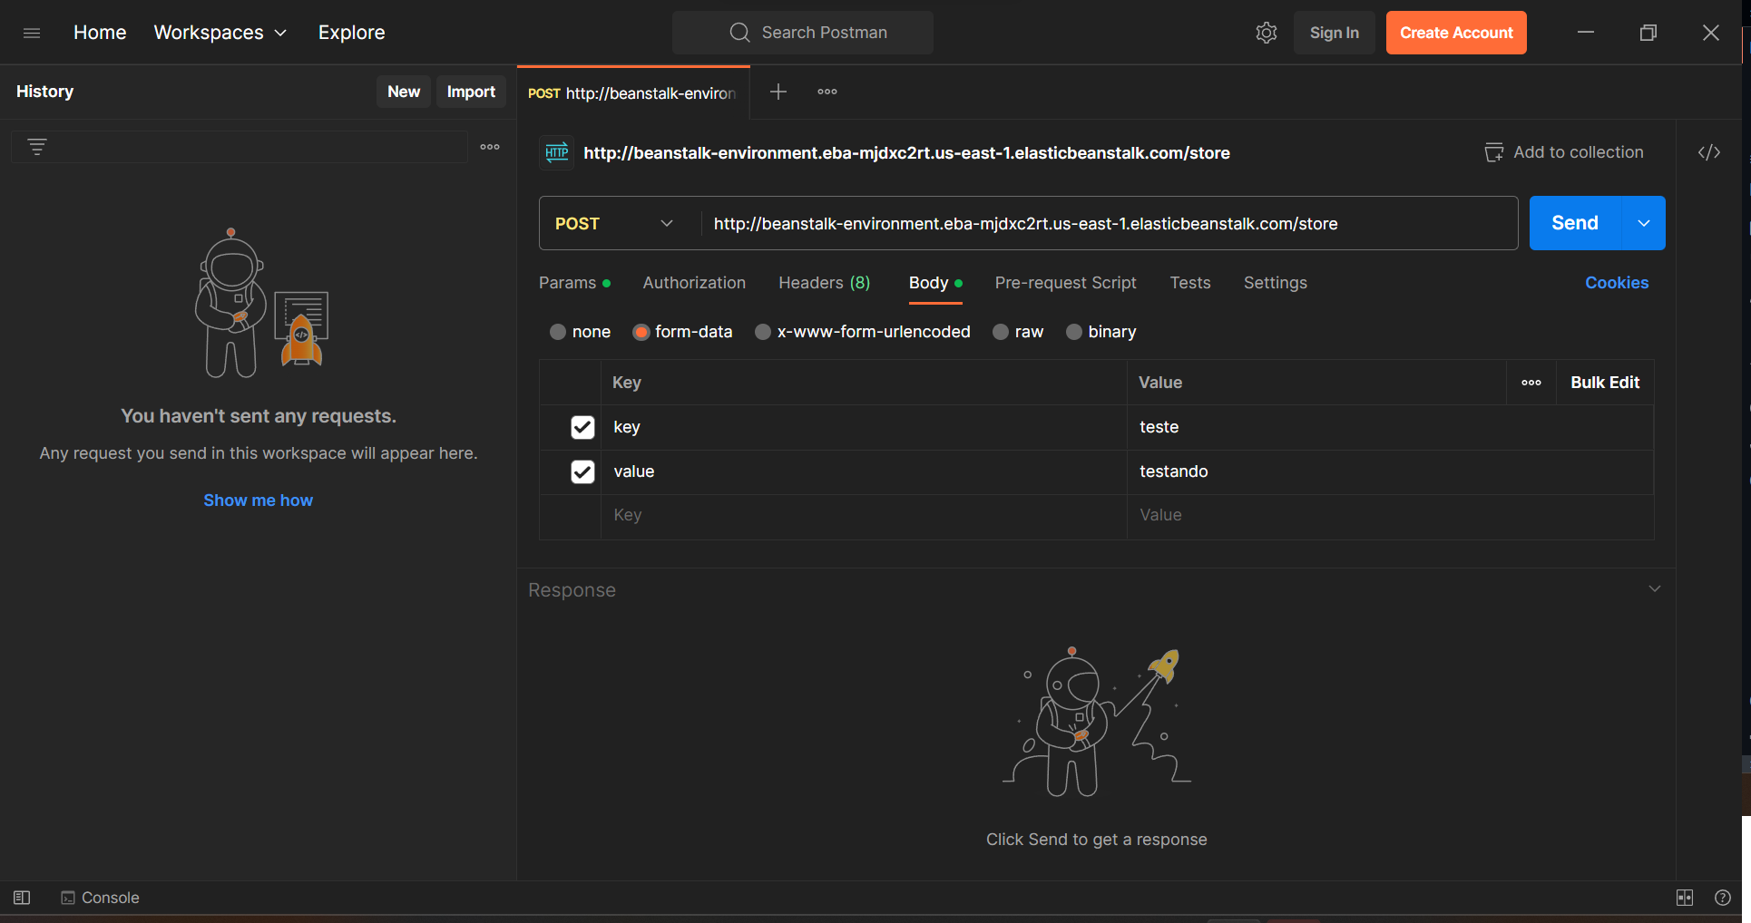1751x923 pixels.
Task: Click the history filter icon
Action: click(x=37, y=147)
